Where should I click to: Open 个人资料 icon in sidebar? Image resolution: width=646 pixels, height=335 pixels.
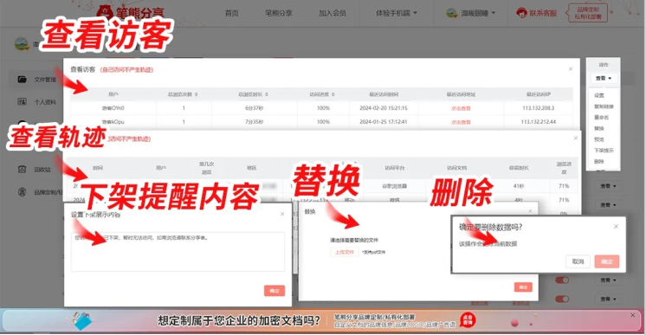tap(23, 102)
